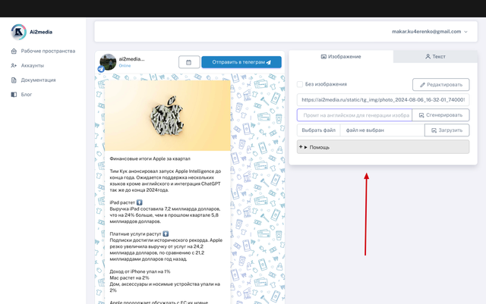Focus the image generation prompt field
Viewport: 486px width, 304px height.
[x=353, y=115]
